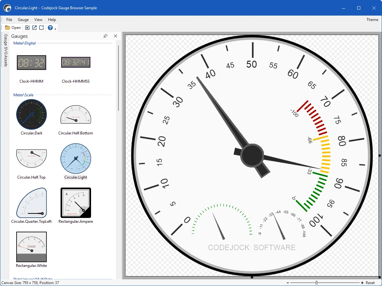Open the toolbar options dropdown arrow
The height and width of the screenshot is (286, 382).
point(56,29)
